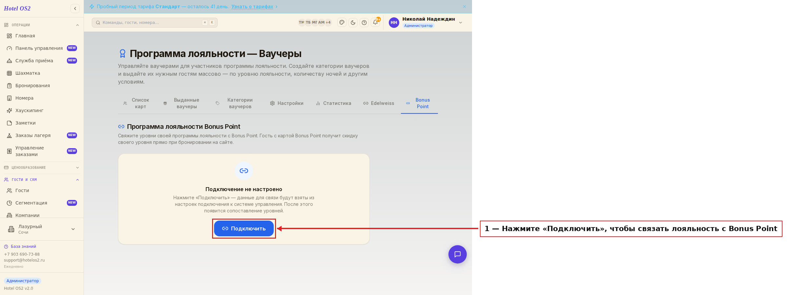Open Управление заказами menu item
790x295 pixels.
point(42,151)
